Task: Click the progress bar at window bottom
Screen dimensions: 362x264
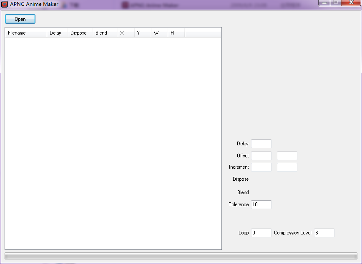Action: 181,256
